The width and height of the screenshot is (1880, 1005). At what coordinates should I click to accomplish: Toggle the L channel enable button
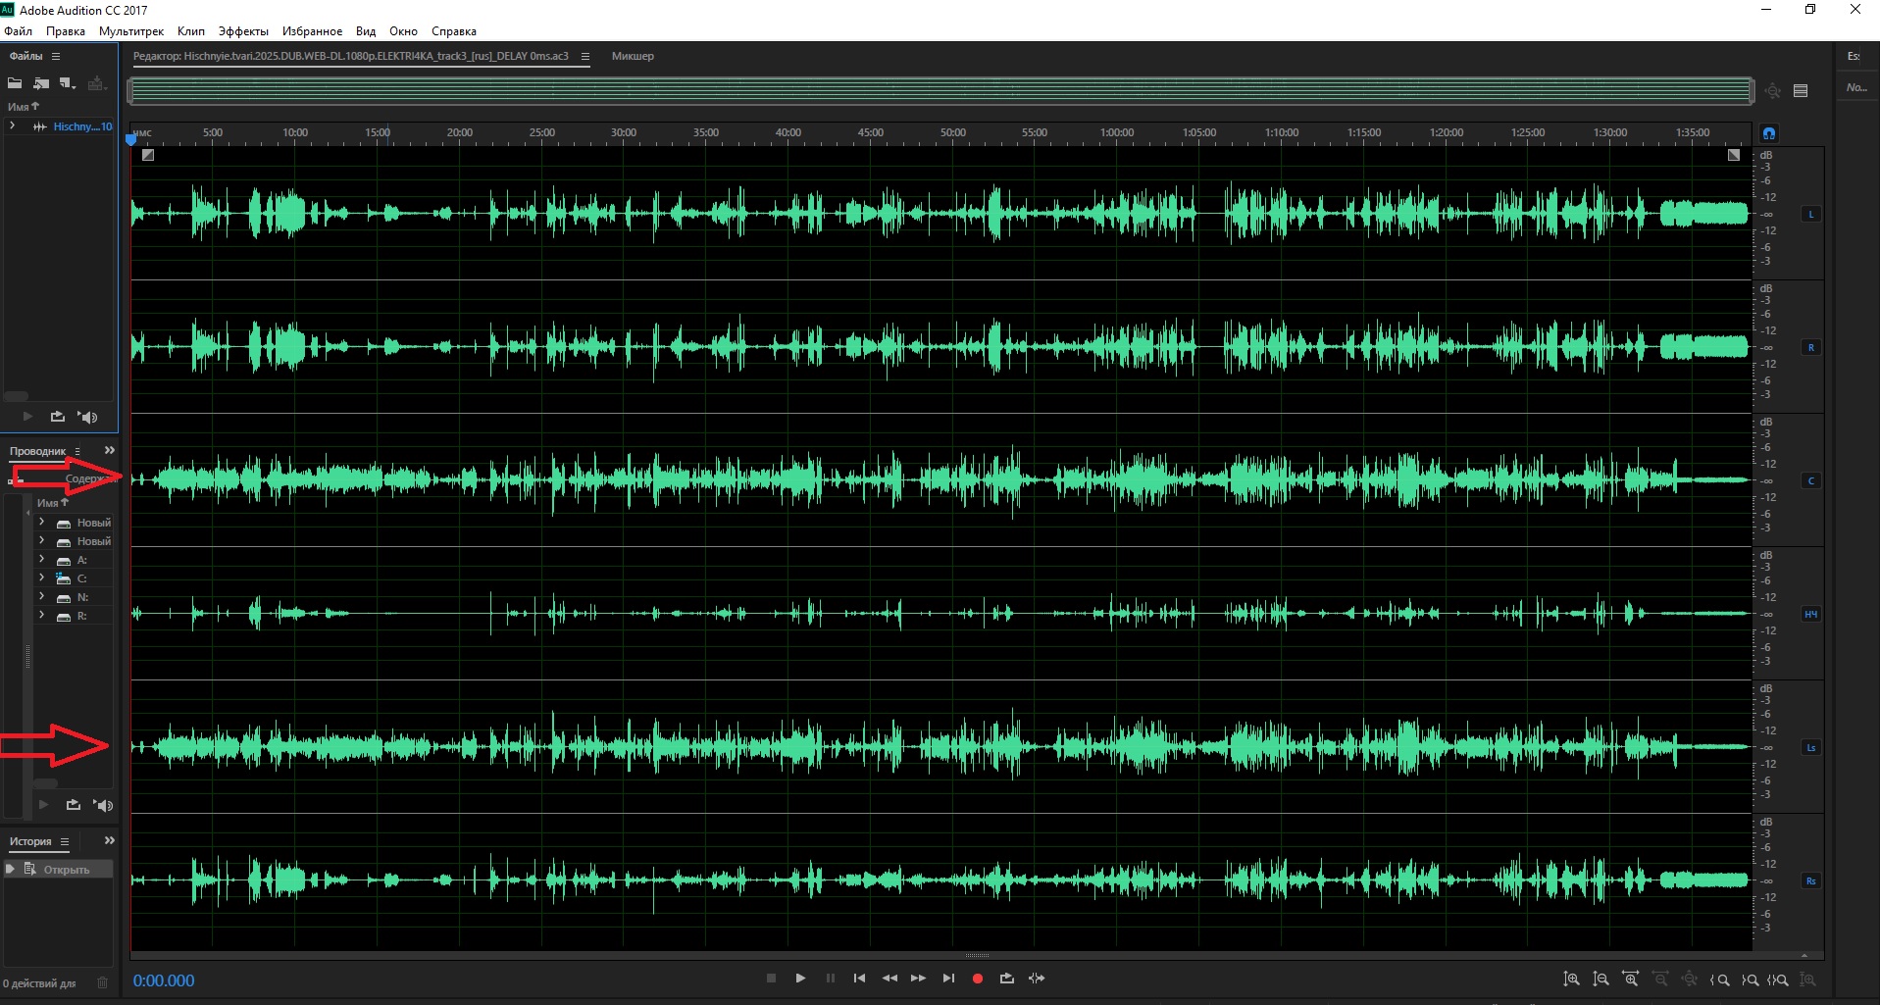click(x=1810, y=214)
